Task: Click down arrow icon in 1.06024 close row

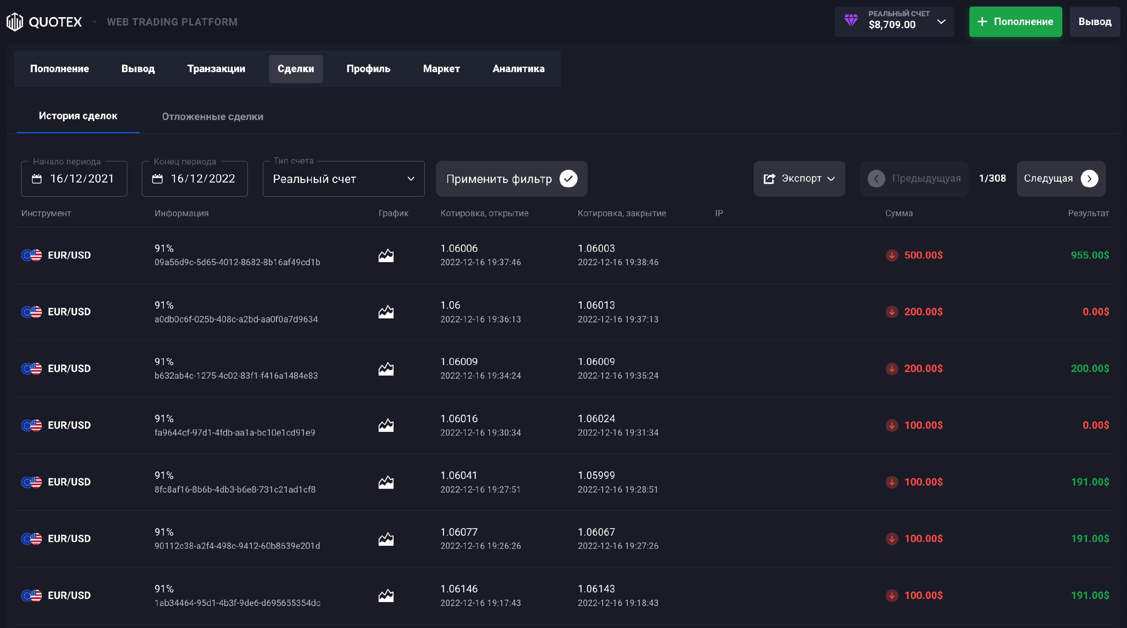Action: click(892, 425)
